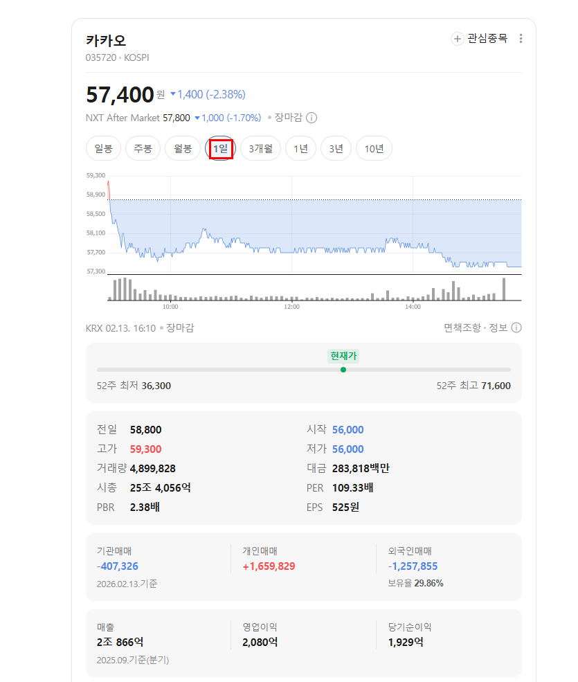This screenshot has width=578, height=682.
Task: Click the info icon next to 장마감 status
Action: [x=311, y=118]
